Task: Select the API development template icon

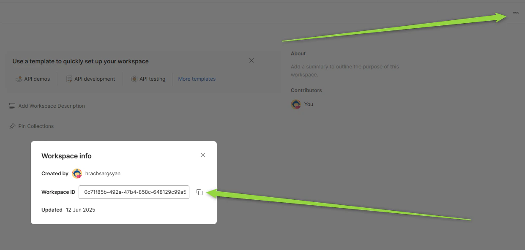Action: [68, 79]
